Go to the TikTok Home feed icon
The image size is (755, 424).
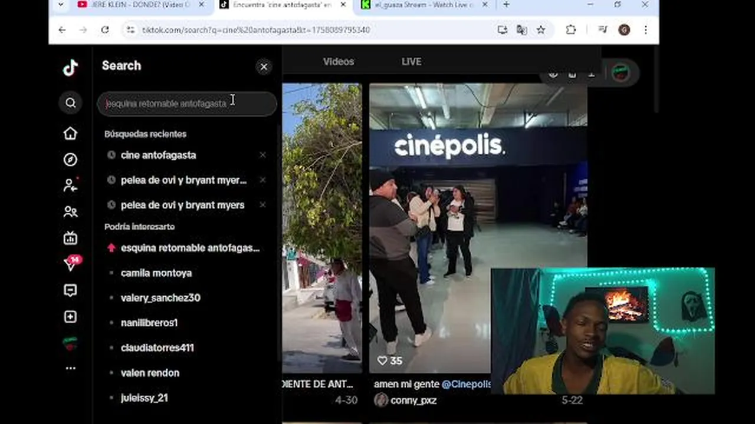pos(70,134)
